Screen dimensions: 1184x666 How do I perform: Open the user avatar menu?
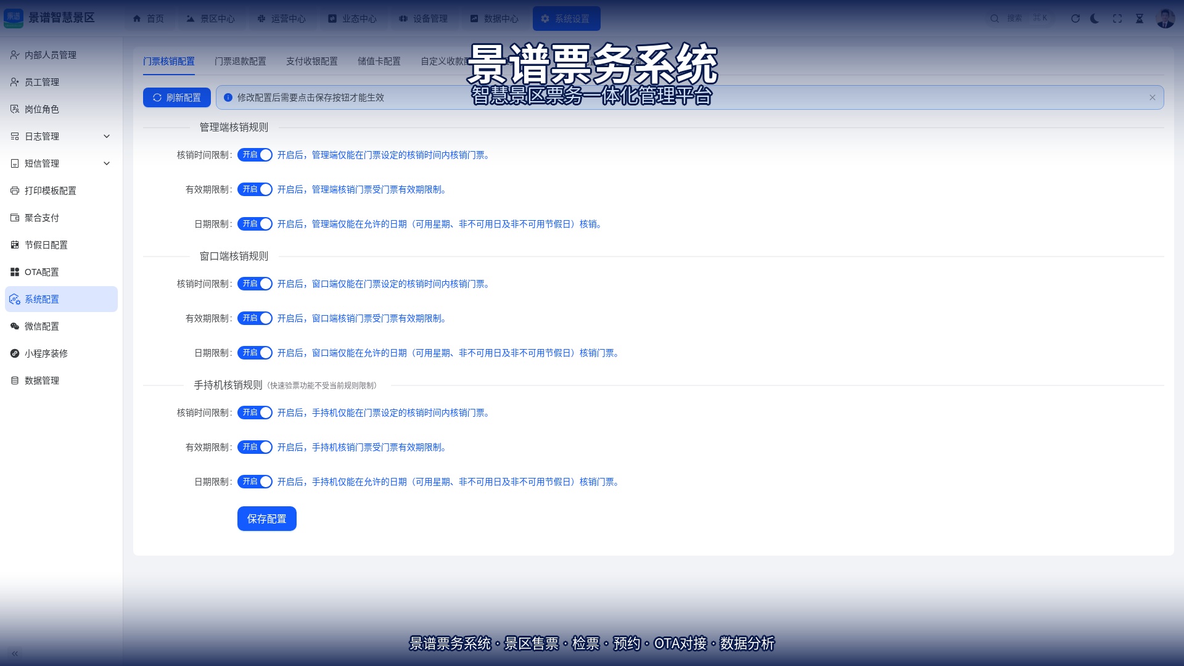tap(1165, 18)
